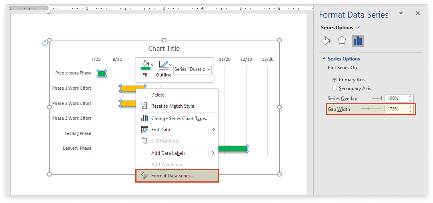Collapse the Series Options section triangle

tap(323, 58)
